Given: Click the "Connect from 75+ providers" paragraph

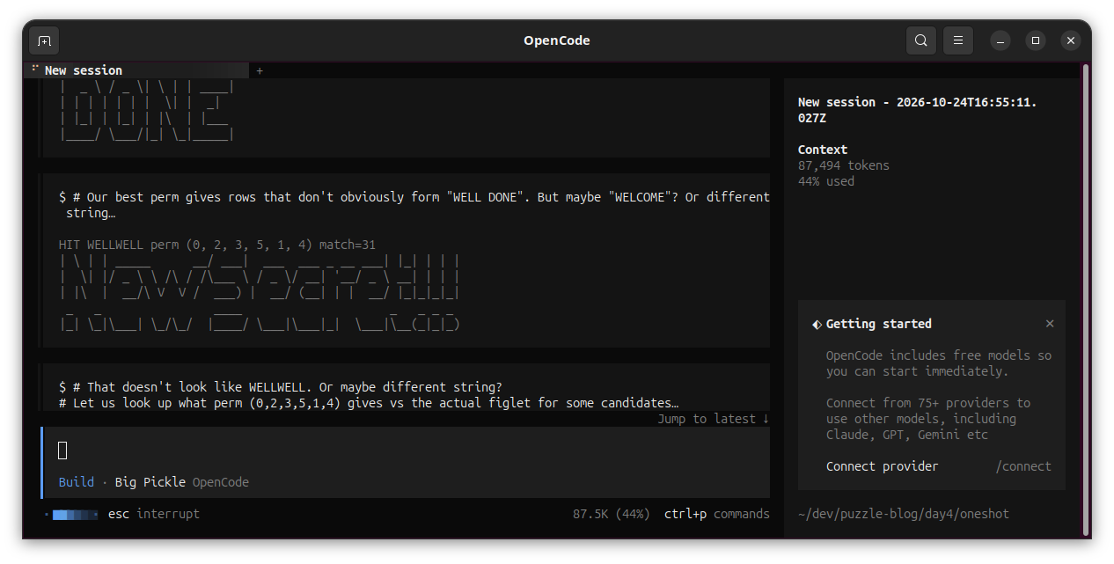Looking at the screenshot, I should click(x=928, y=419).
